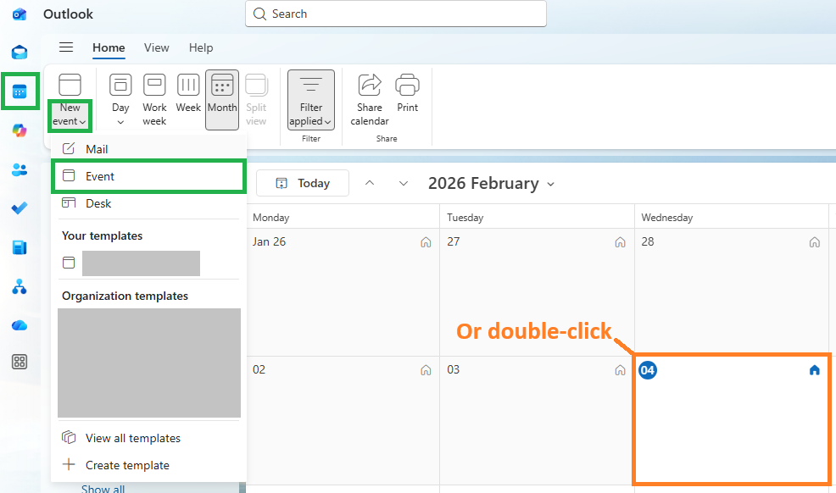Open the More apps grid
The height and width of the screenshot is (493, 836).
[x=20, y=362]
